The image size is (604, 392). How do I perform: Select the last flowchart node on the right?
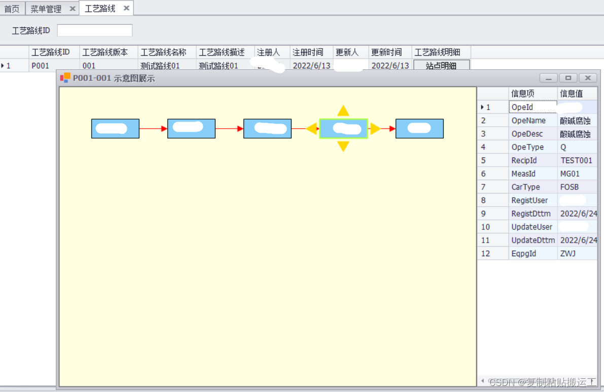click(x=419, y=128)
